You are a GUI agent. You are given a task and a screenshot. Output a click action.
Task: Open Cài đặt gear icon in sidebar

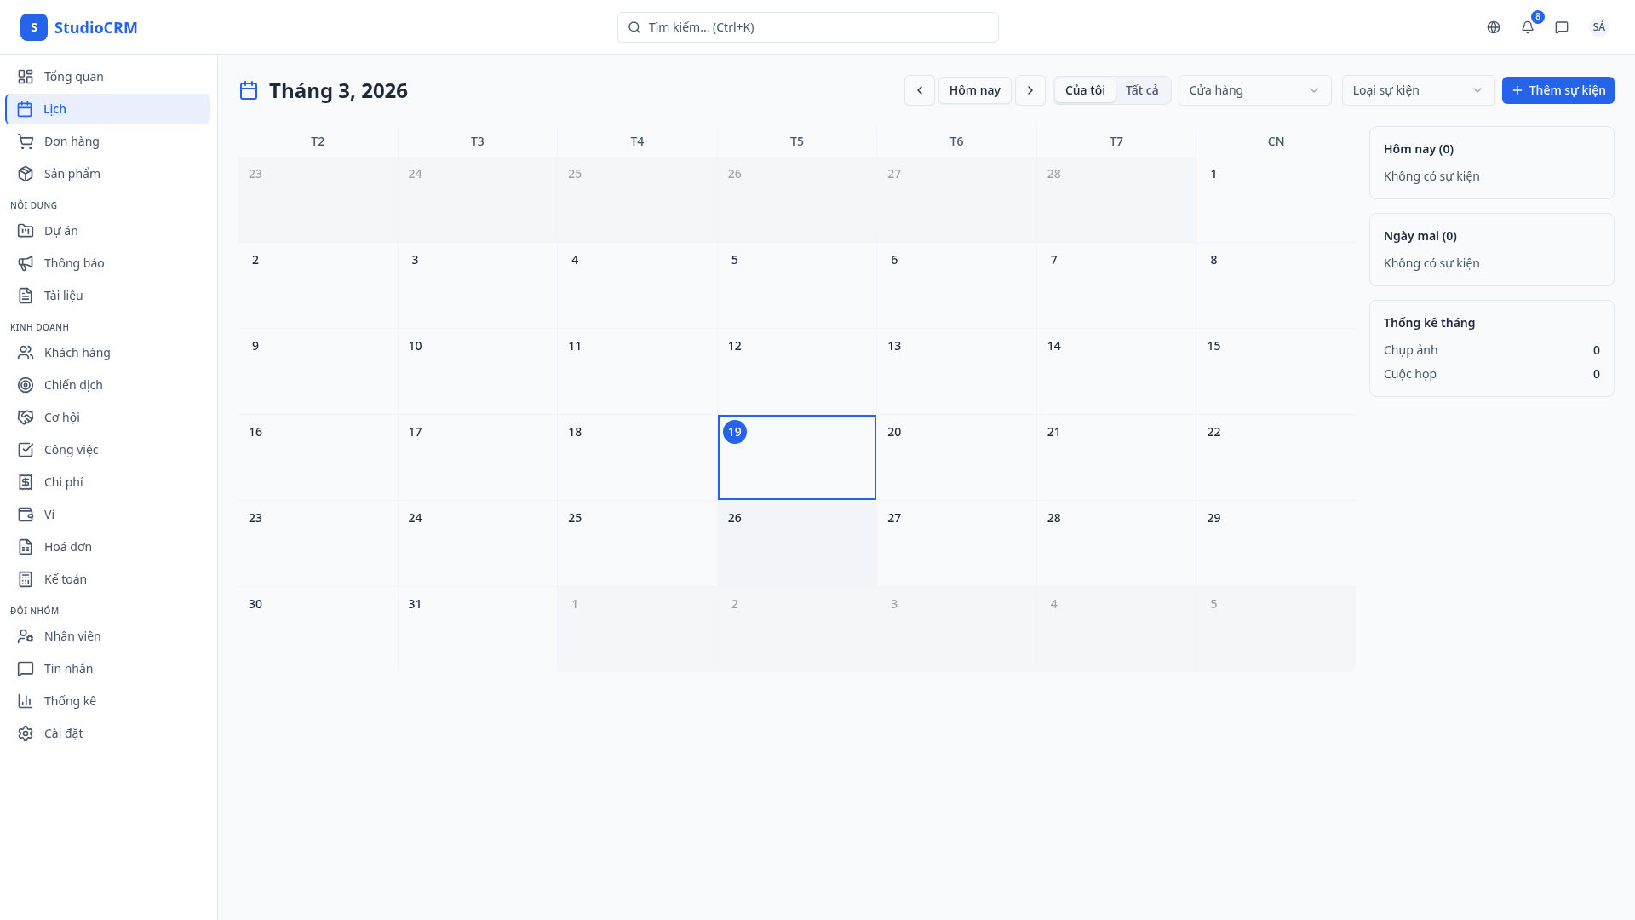(x=26, y=733)
